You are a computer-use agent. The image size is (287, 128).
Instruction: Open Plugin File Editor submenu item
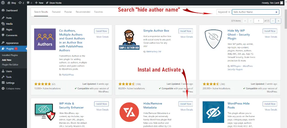[10, 65]
